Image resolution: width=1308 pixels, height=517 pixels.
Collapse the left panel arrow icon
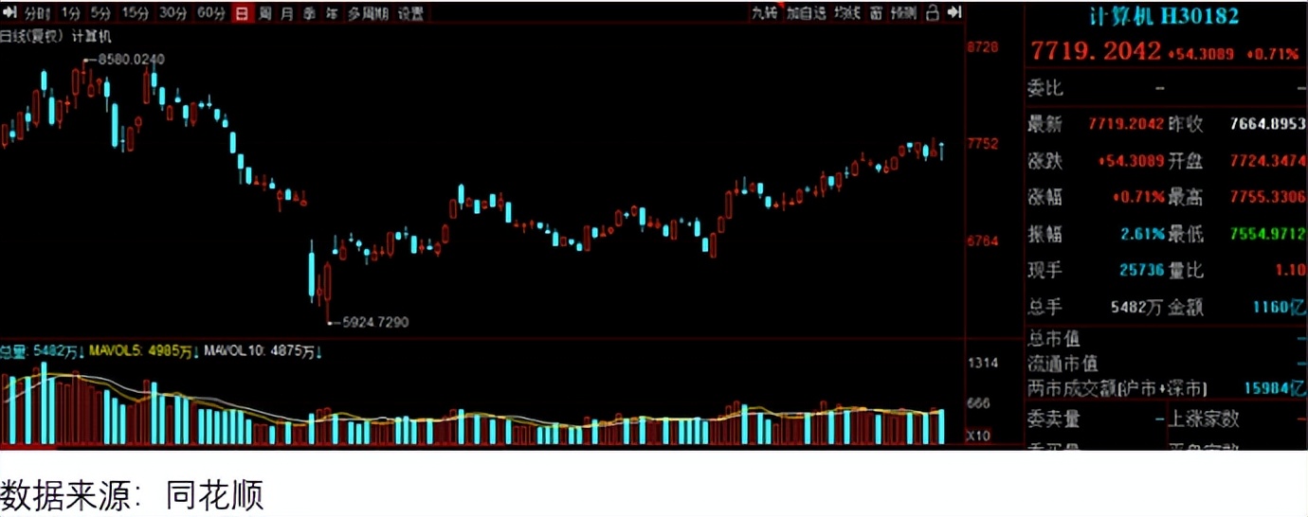(x=9, y=13)
